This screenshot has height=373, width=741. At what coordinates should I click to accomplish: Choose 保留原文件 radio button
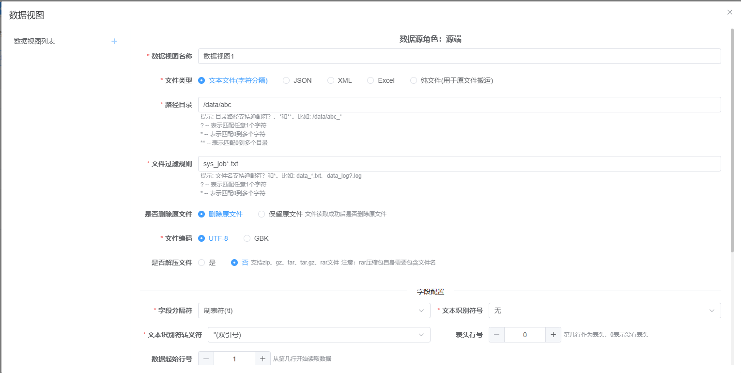click(x=262, y=214)
